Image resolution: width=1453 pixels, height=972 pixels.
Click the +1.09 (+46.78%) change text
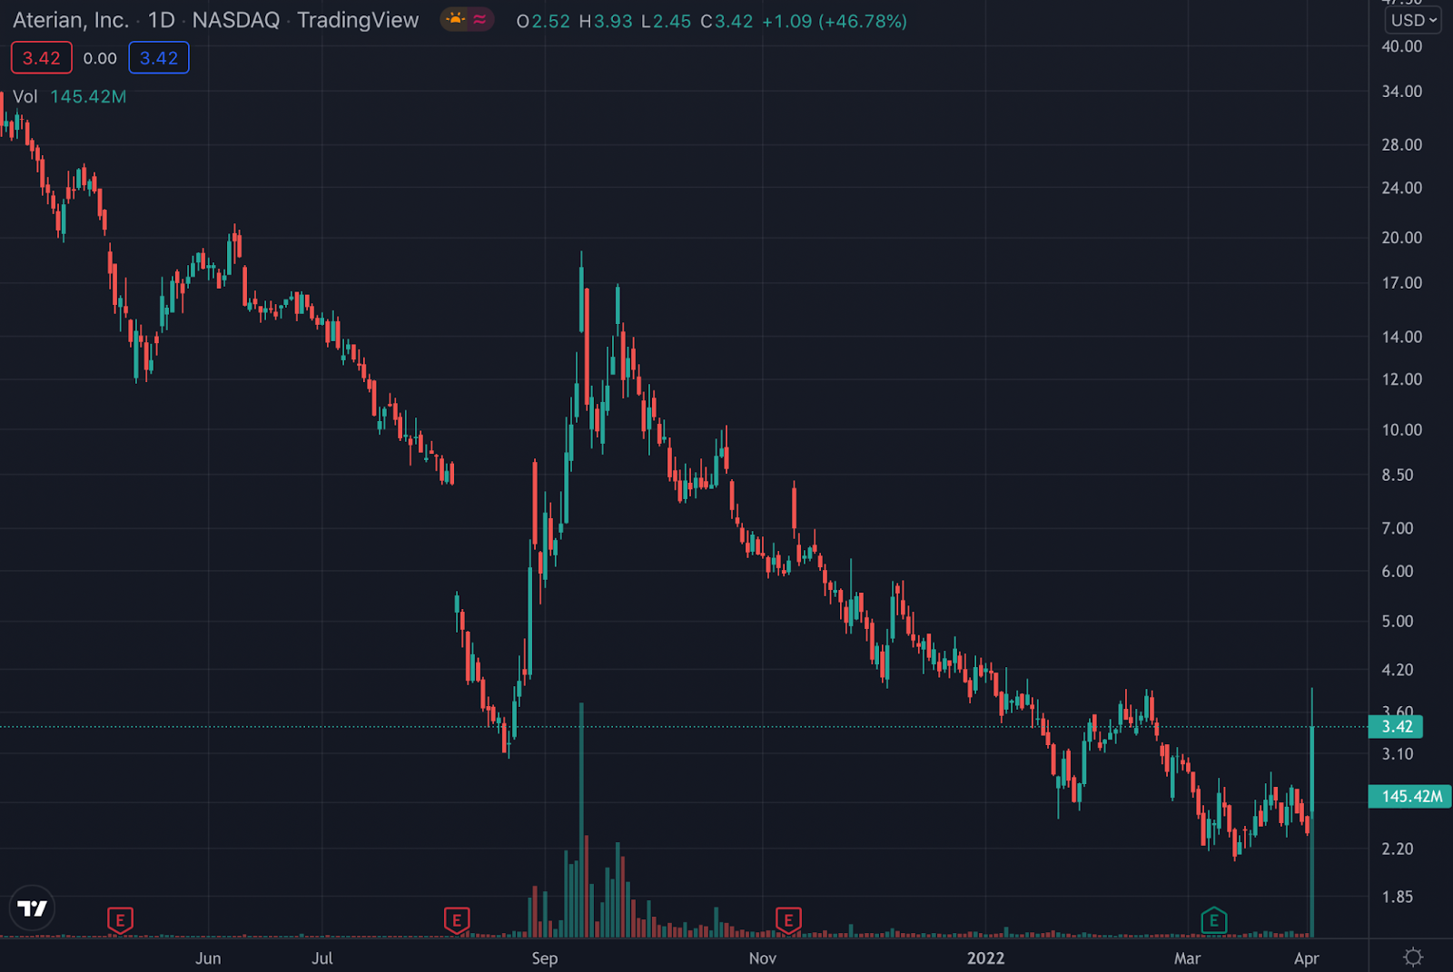835,21
